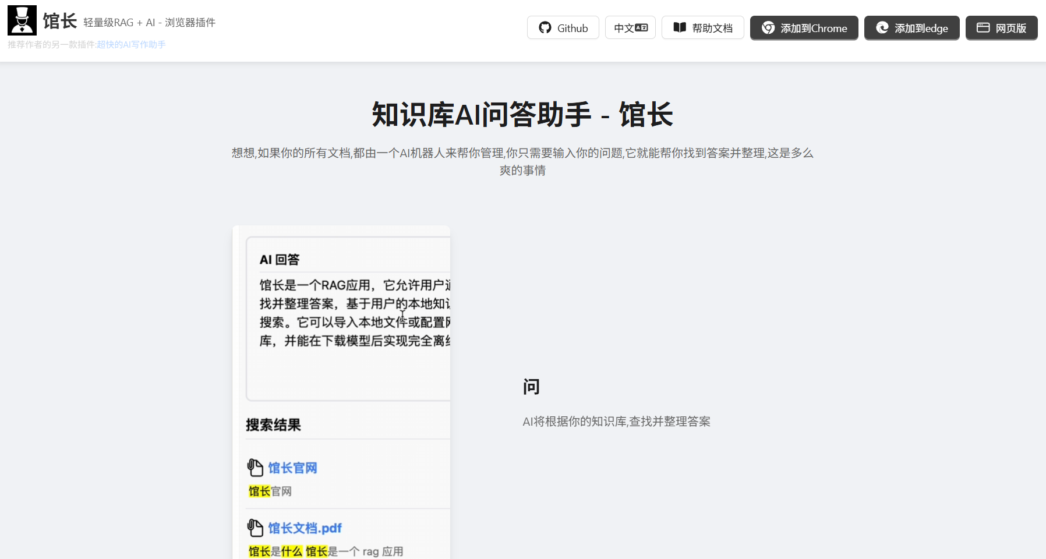Screen dimensions: 1046x559
Task: Click the AI 回答 answer box
Action: [348, 319]
